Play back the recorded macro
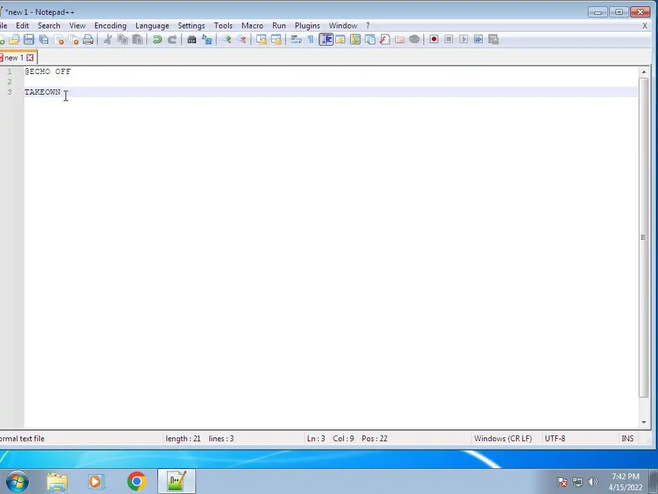 (x=463, y=39)
